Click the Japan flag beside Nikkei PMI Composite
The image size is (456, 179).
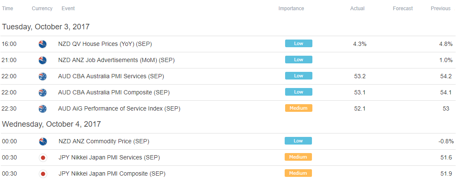[43, 174]
